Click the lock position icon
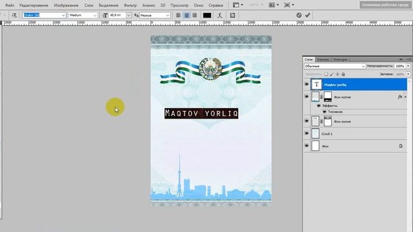The image size is (413, 232). [337, 74]
